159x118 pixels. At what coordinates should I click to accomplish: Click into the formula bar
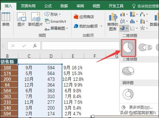80,46
